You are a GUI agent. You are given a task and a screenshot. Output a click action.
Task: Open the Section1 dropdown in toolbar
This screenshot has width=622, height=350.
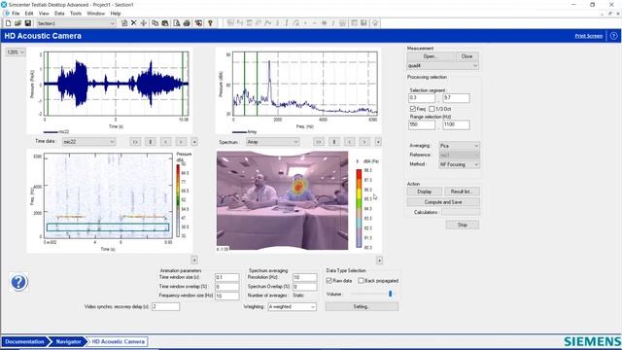pyautogui.click(x=76, y=23)
